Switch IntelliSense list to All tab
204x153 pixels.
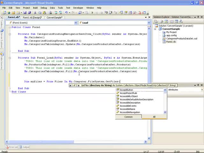[x=154, y=117]
